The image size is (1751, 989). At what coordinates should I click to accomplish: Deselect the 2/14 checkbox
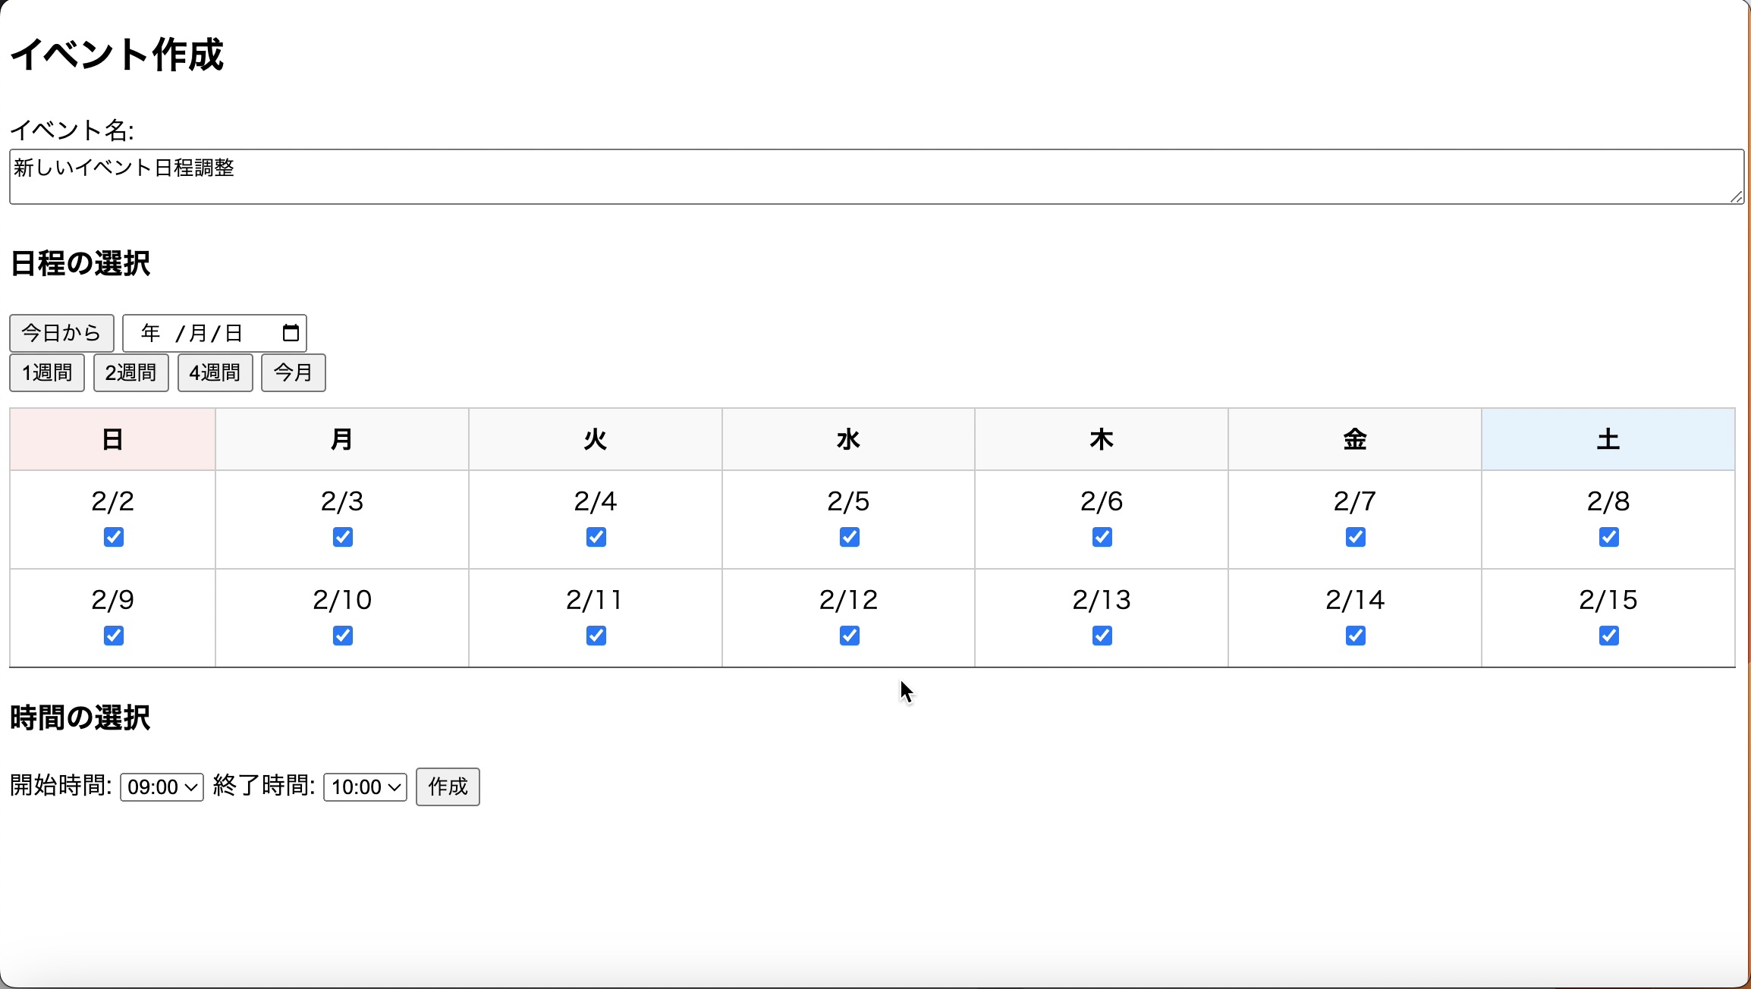point(1356,636)
